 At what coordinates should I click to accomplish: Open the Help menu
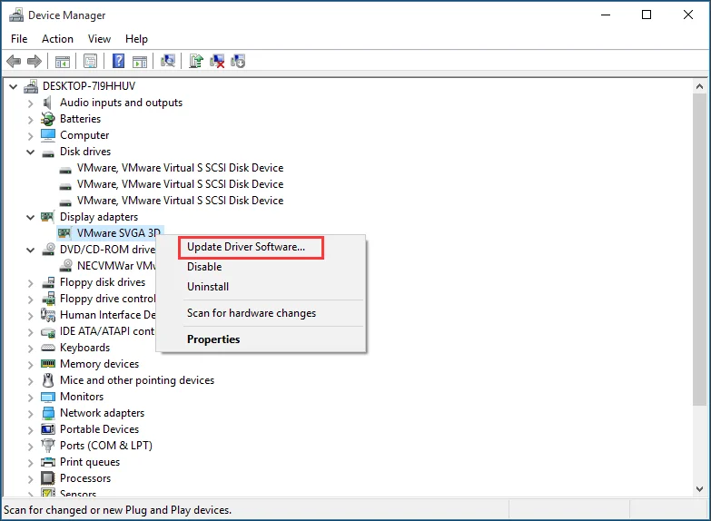click(136, 39)
